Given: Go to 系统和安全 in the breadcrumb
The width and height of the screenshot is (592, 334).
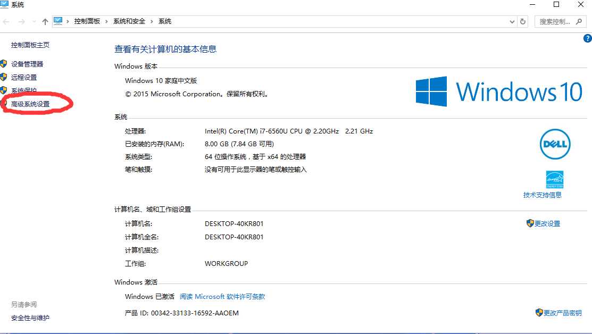Looking at the screenshot, I should coord(129,21).
